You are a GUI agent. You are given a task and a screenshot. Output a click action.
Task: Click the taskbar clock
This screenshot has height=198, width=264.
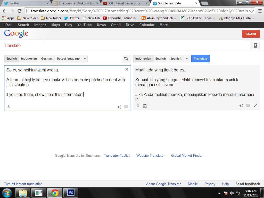click(x=251, y=193)
